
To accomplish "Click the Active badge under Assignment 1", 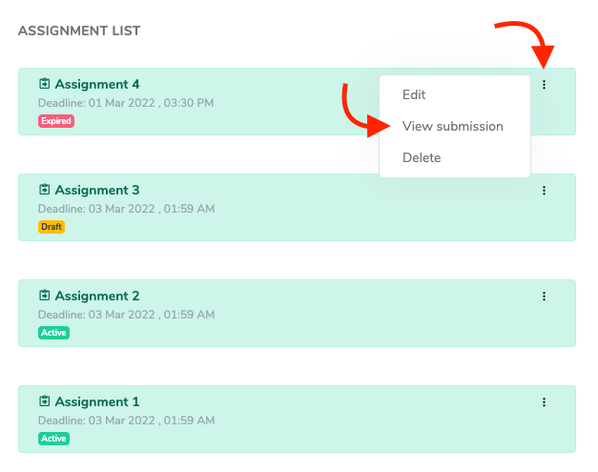I will pos(53,439).
